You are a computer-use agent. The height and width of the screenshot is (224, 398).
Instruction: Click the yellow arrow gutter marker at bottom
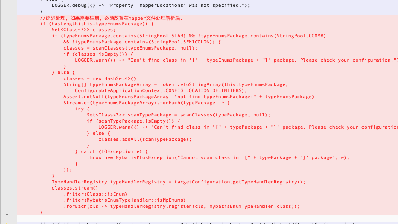(8, 223)
